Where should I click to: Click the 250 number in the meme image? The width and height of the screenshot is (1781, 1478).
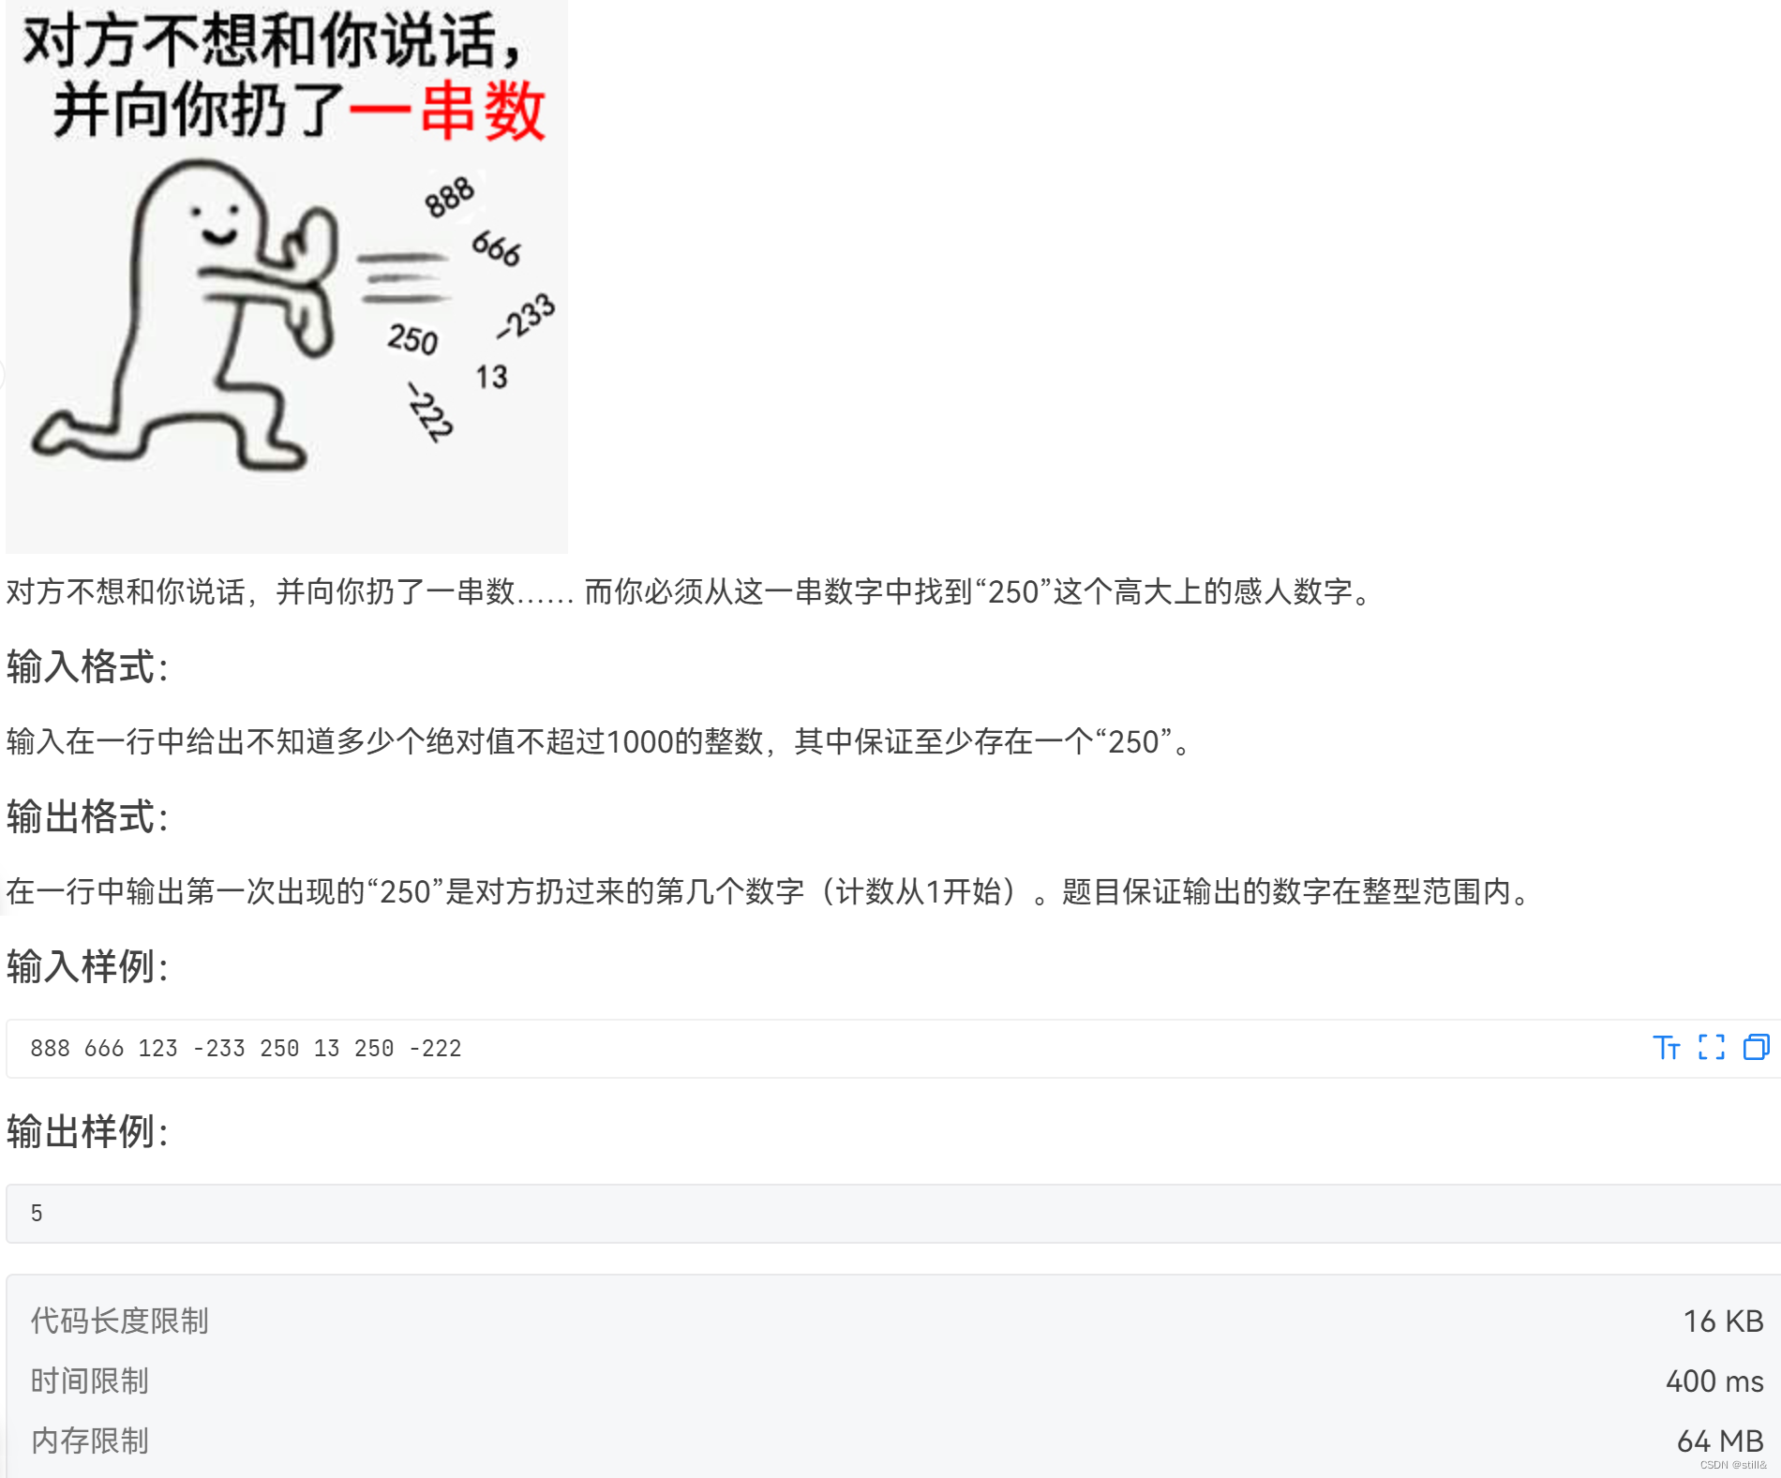coord(413,339)
